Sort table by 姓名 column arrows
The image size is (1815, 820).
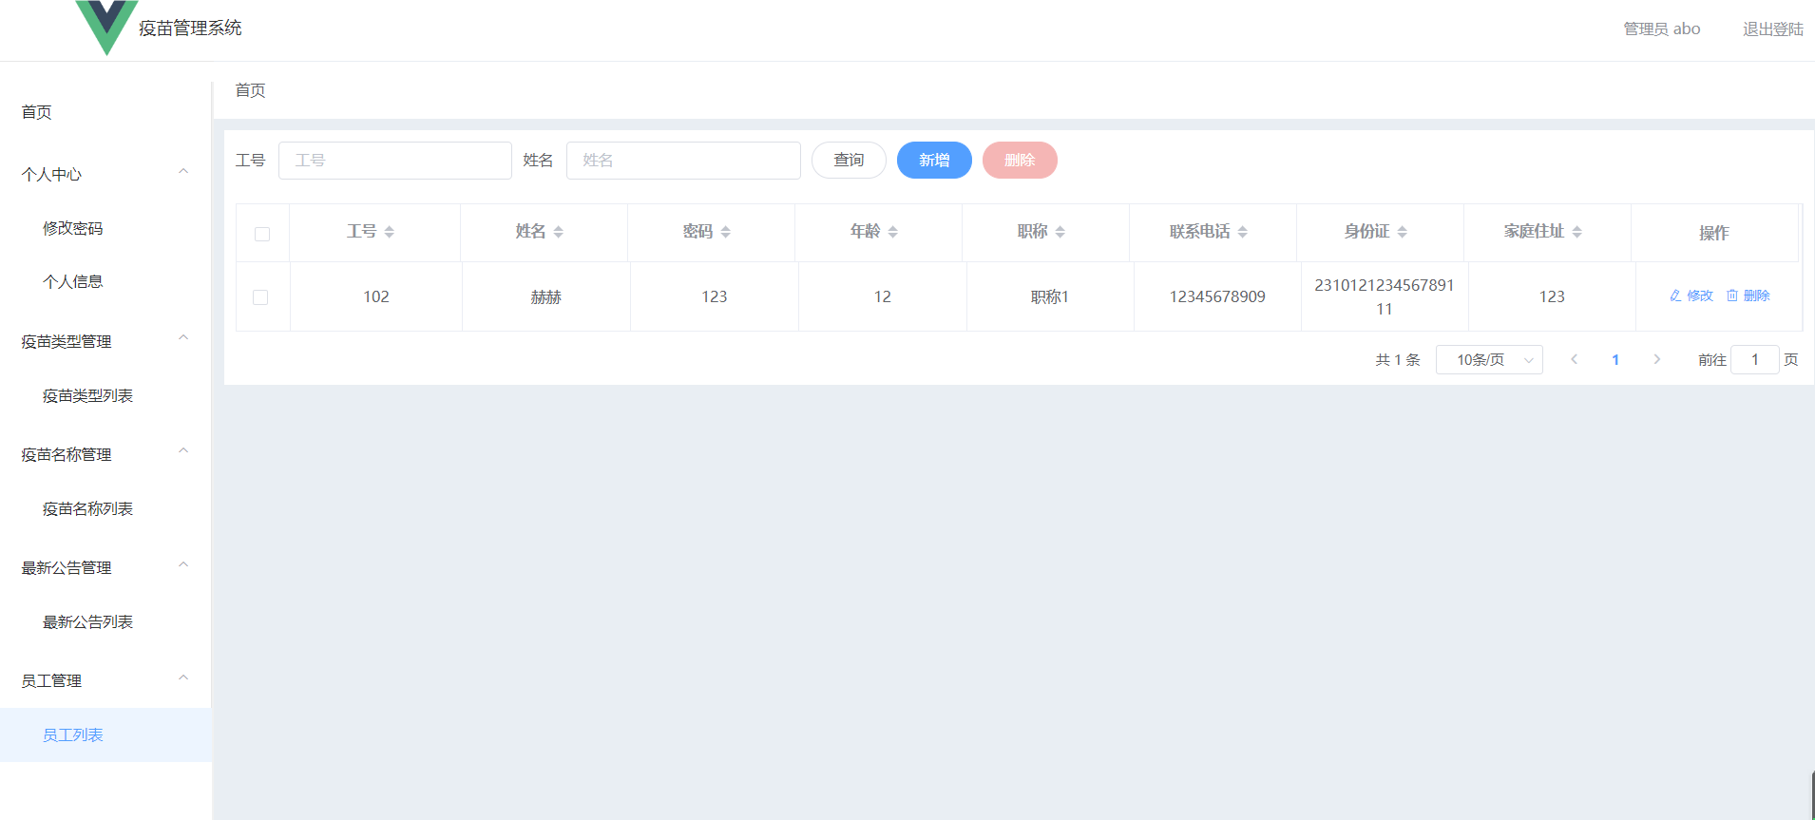[559, 232]
